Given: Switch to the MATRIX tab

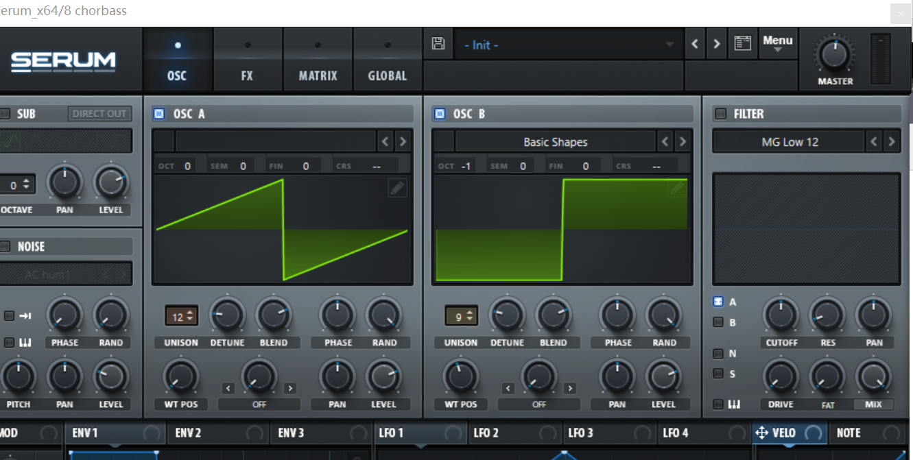Looking at the screenshot, I should coord(318,61).
